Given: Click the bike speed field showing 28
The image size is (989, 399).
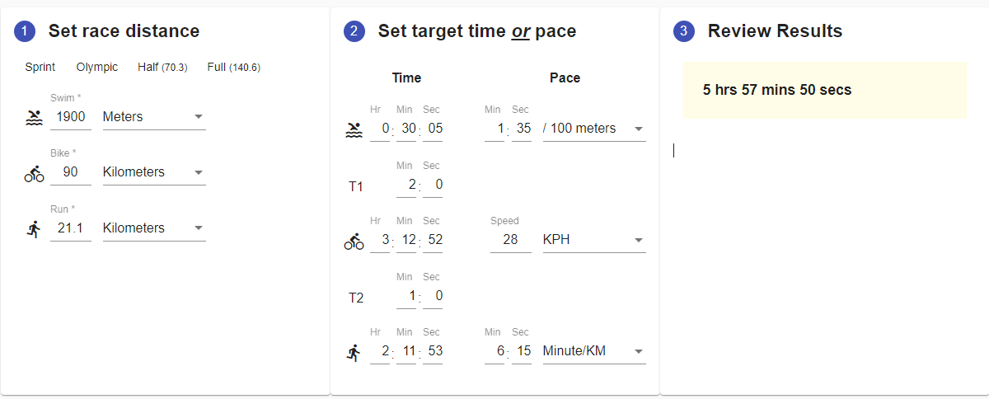Looking at the screenshot, I should click(x=510, y=240).
